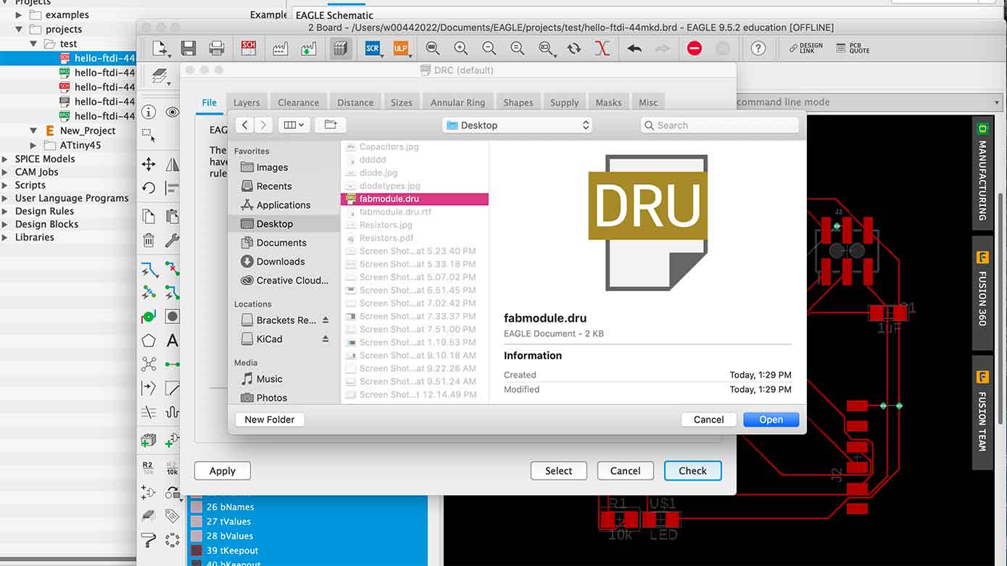Open the Desktop location dropdown in file dialog

coord(517,125)
